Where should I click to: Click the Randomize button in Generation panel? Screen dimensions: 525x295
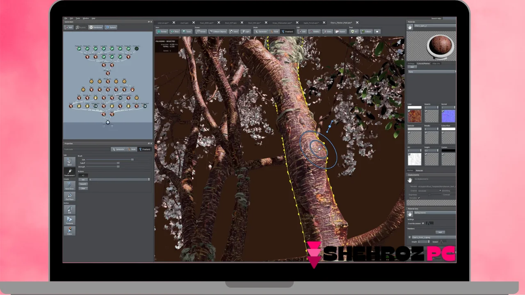tap(95, 27)
